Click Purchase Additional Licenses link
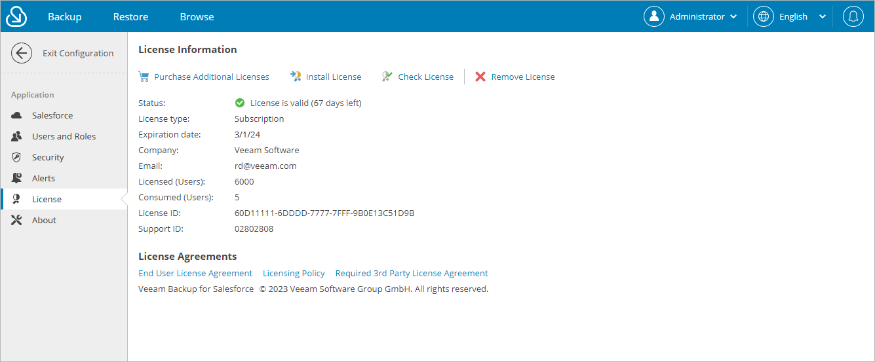875x362 pixels. tap(212, 77)
